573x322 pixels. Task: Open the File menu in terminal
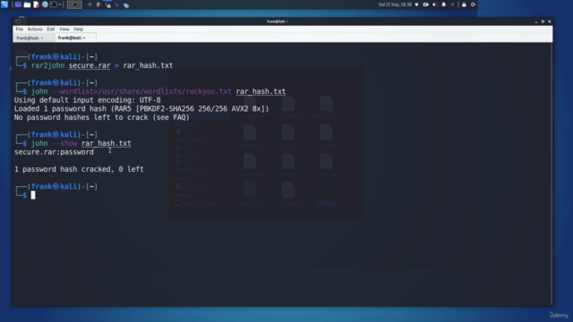20,30
